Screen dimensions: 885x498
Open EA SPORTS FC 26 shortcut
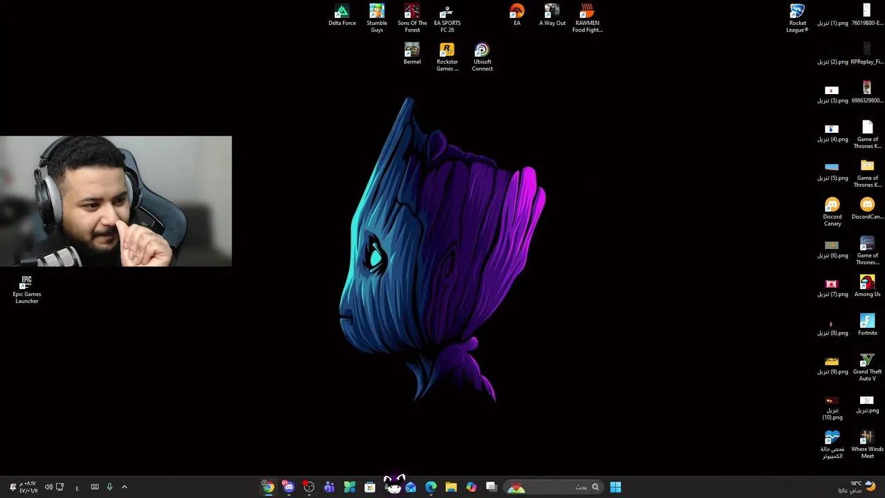point(447,18)
